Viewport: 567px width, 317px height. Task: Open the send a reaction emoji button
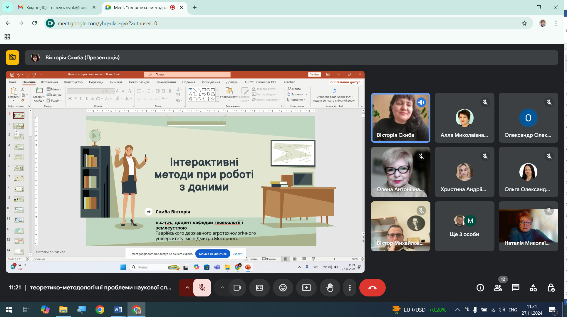[283, 288]
